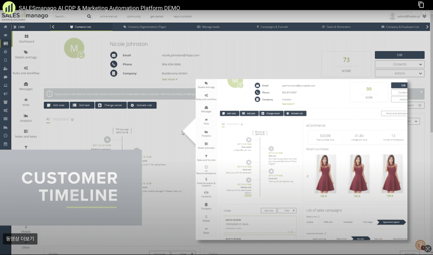Click the grid apps sidebar icon
Image resolution: width=433 pixels, height=255 pixels.
pyautogui.click(x=5, y=119)
